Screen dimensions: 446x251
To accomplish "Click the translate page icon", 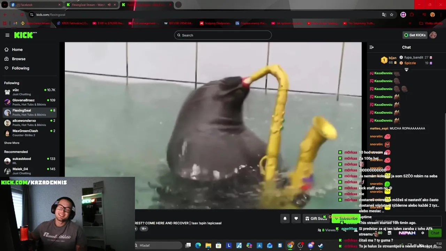I will [384, 15].
